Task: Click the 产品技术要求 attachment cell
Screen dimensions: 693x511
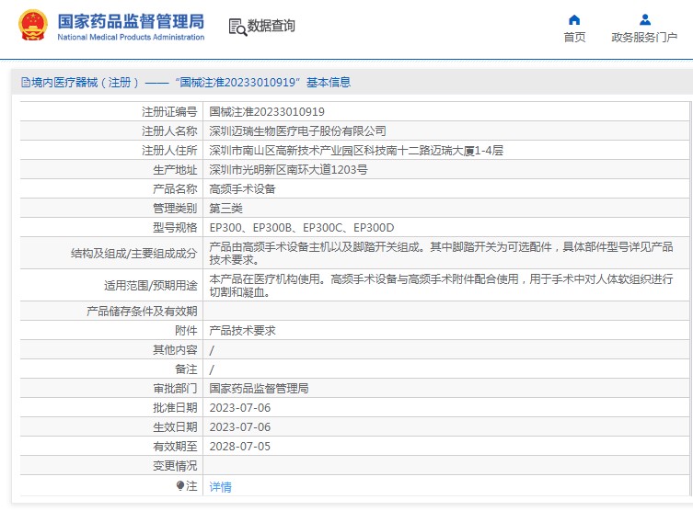Action: coord(242,330)
